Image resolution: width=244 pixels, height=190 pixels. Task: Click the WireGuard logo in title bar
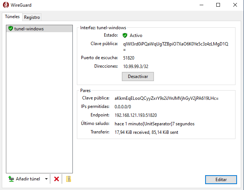coord(6,5)
